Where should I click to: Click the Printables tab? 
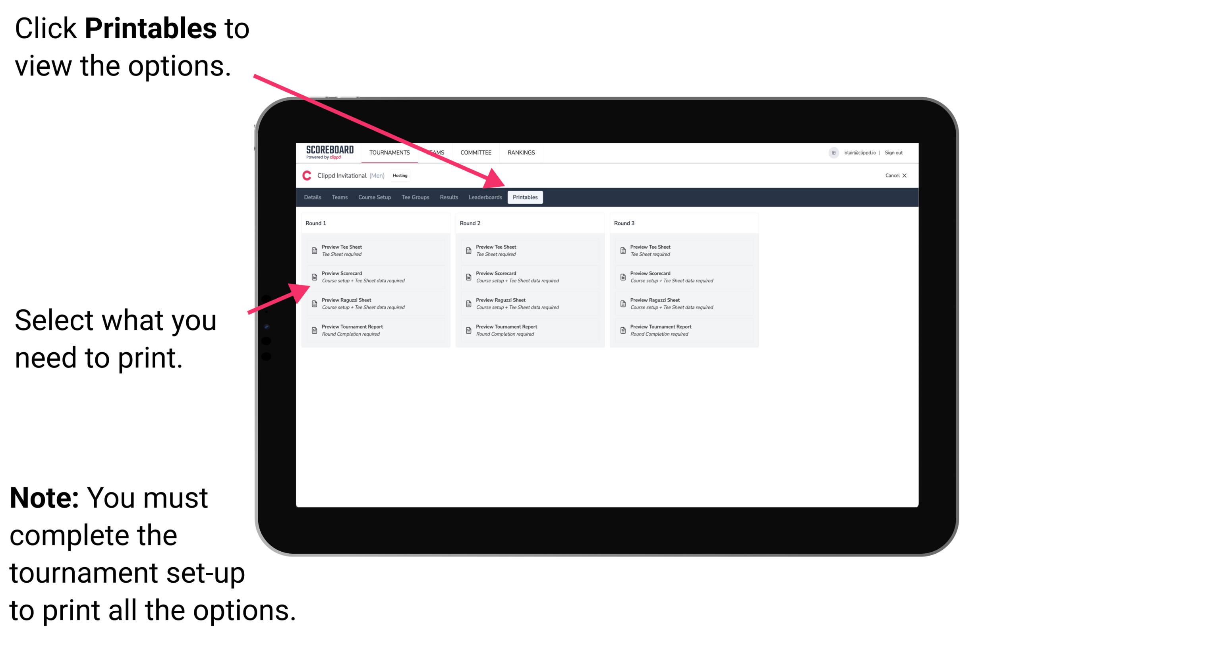click(x=524, y=197)
